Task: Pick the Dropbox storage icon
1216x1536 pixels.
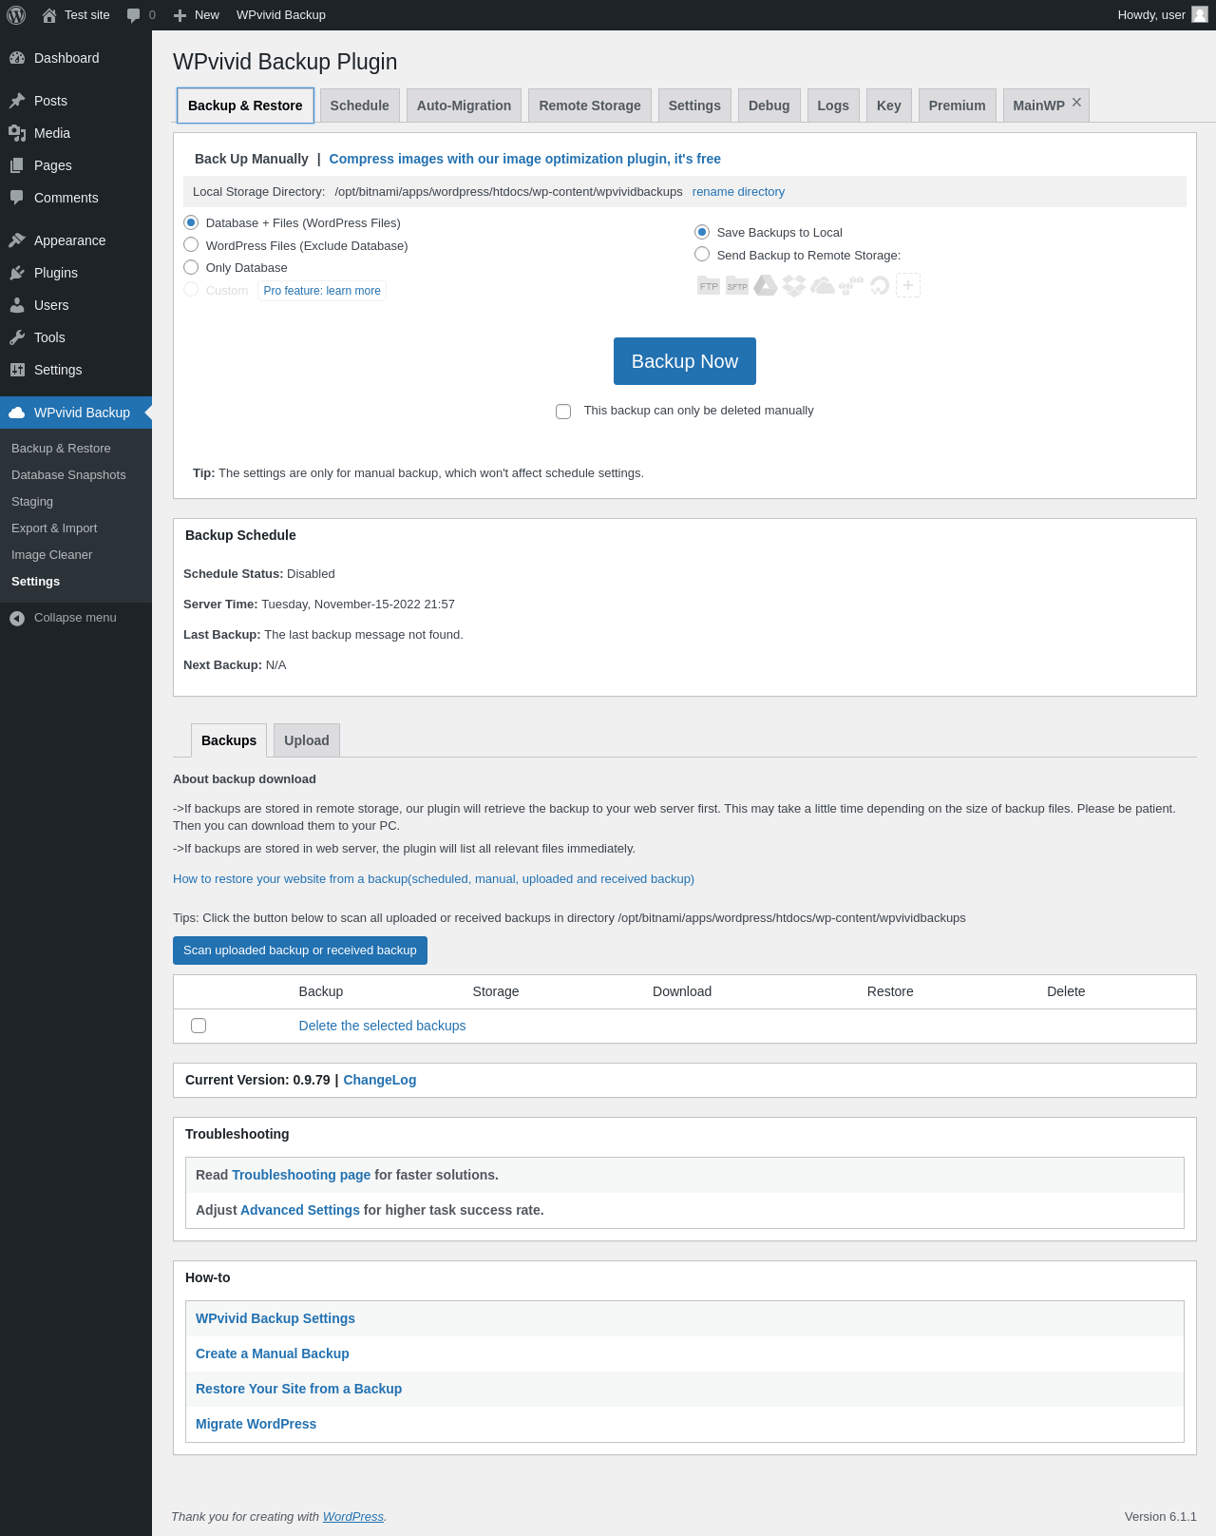Action: tap(794, 285)
